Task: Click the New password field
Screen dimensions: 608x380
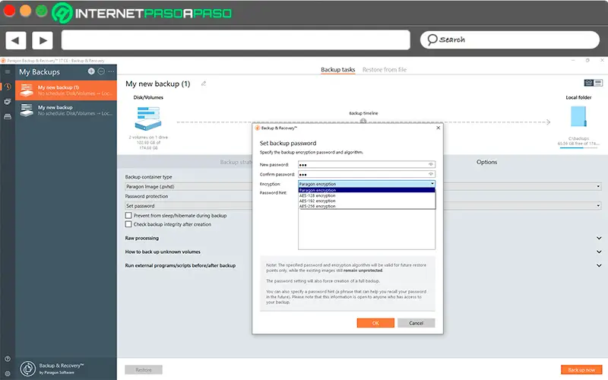Action: (366, 165)
